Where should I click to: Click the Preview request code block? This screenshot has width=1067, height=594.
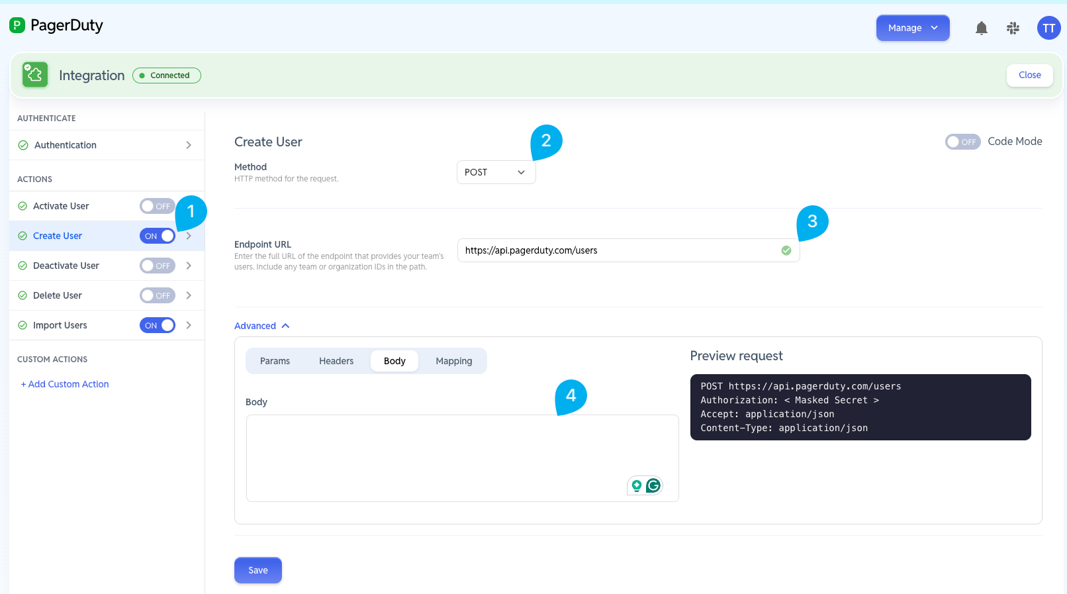860,407
